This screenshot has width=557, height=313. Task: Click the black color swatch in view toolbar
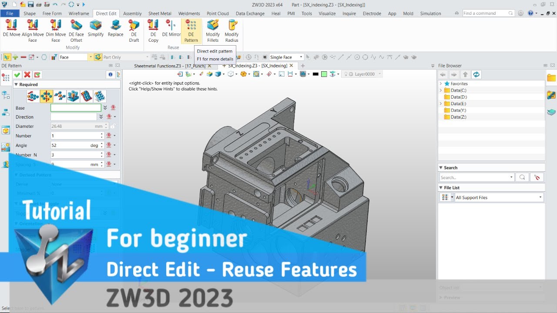point(315,74)
